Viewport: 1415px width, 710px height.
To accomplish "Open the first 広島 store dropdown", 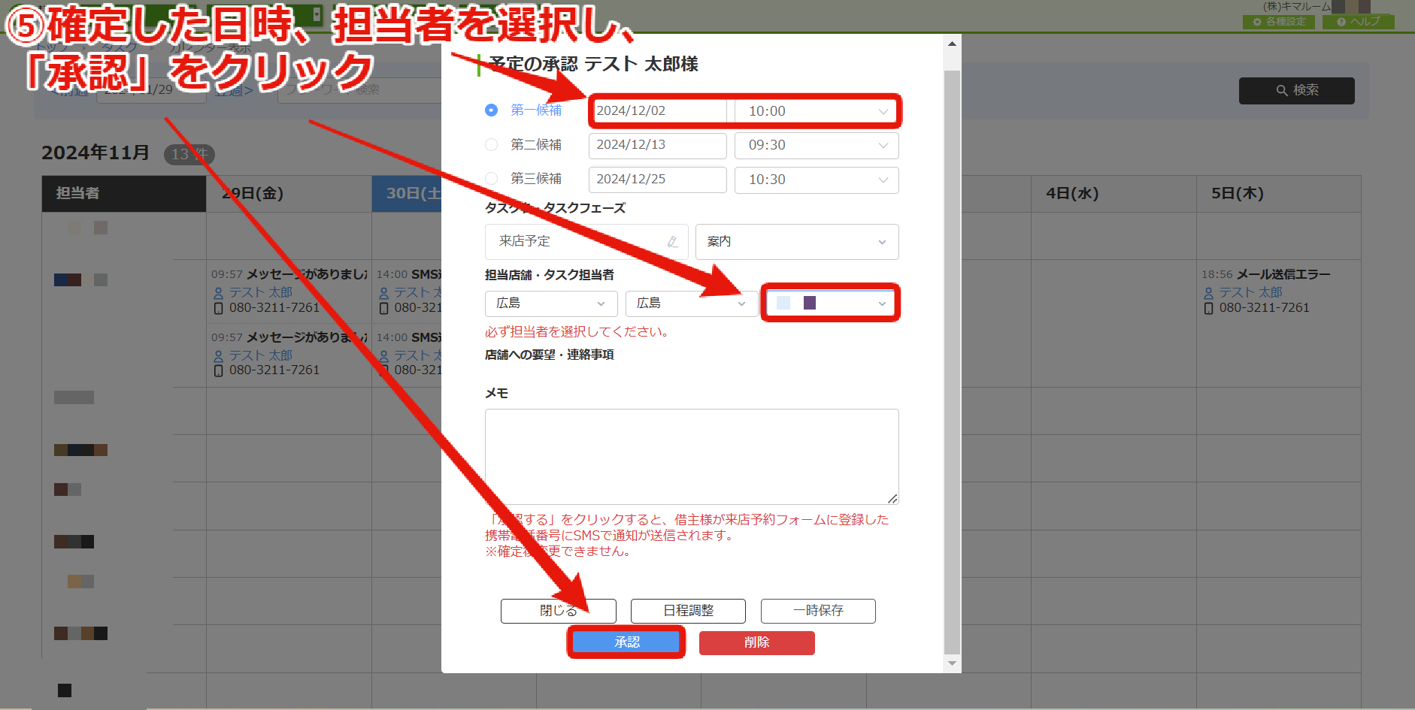I will point(551,304).
